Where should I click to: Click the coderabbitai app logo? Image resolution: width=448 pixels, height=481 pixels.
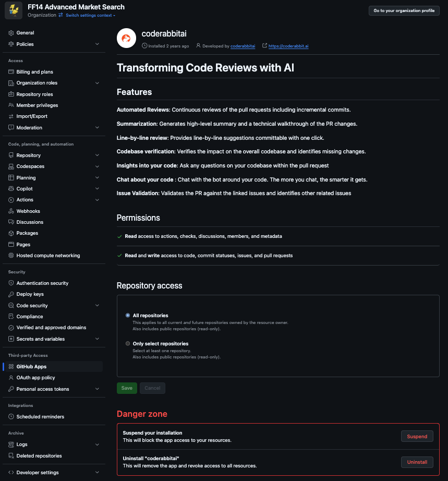[x=126, y=39]
